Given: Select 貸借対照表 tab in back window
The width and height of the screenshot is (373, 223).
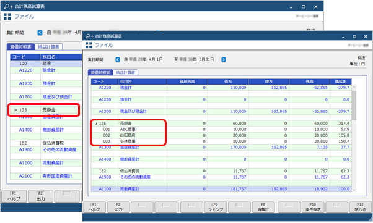Looking at the screenshot, I should tap(20, 47).
